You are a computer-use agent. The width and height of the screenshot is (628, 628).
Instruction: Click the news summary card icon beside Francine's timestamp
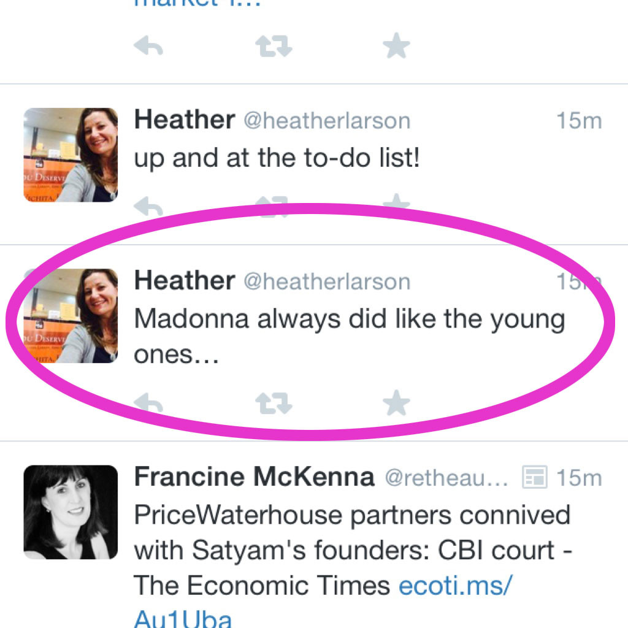[x=535, y=477]
